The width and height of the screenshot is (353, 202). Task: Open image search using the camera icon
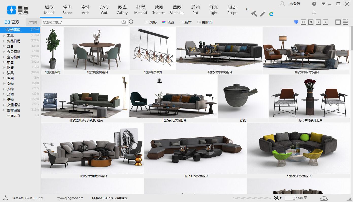124,22
